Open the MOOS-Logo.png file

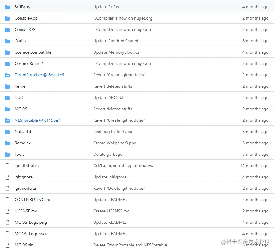[x=31, y=222]
